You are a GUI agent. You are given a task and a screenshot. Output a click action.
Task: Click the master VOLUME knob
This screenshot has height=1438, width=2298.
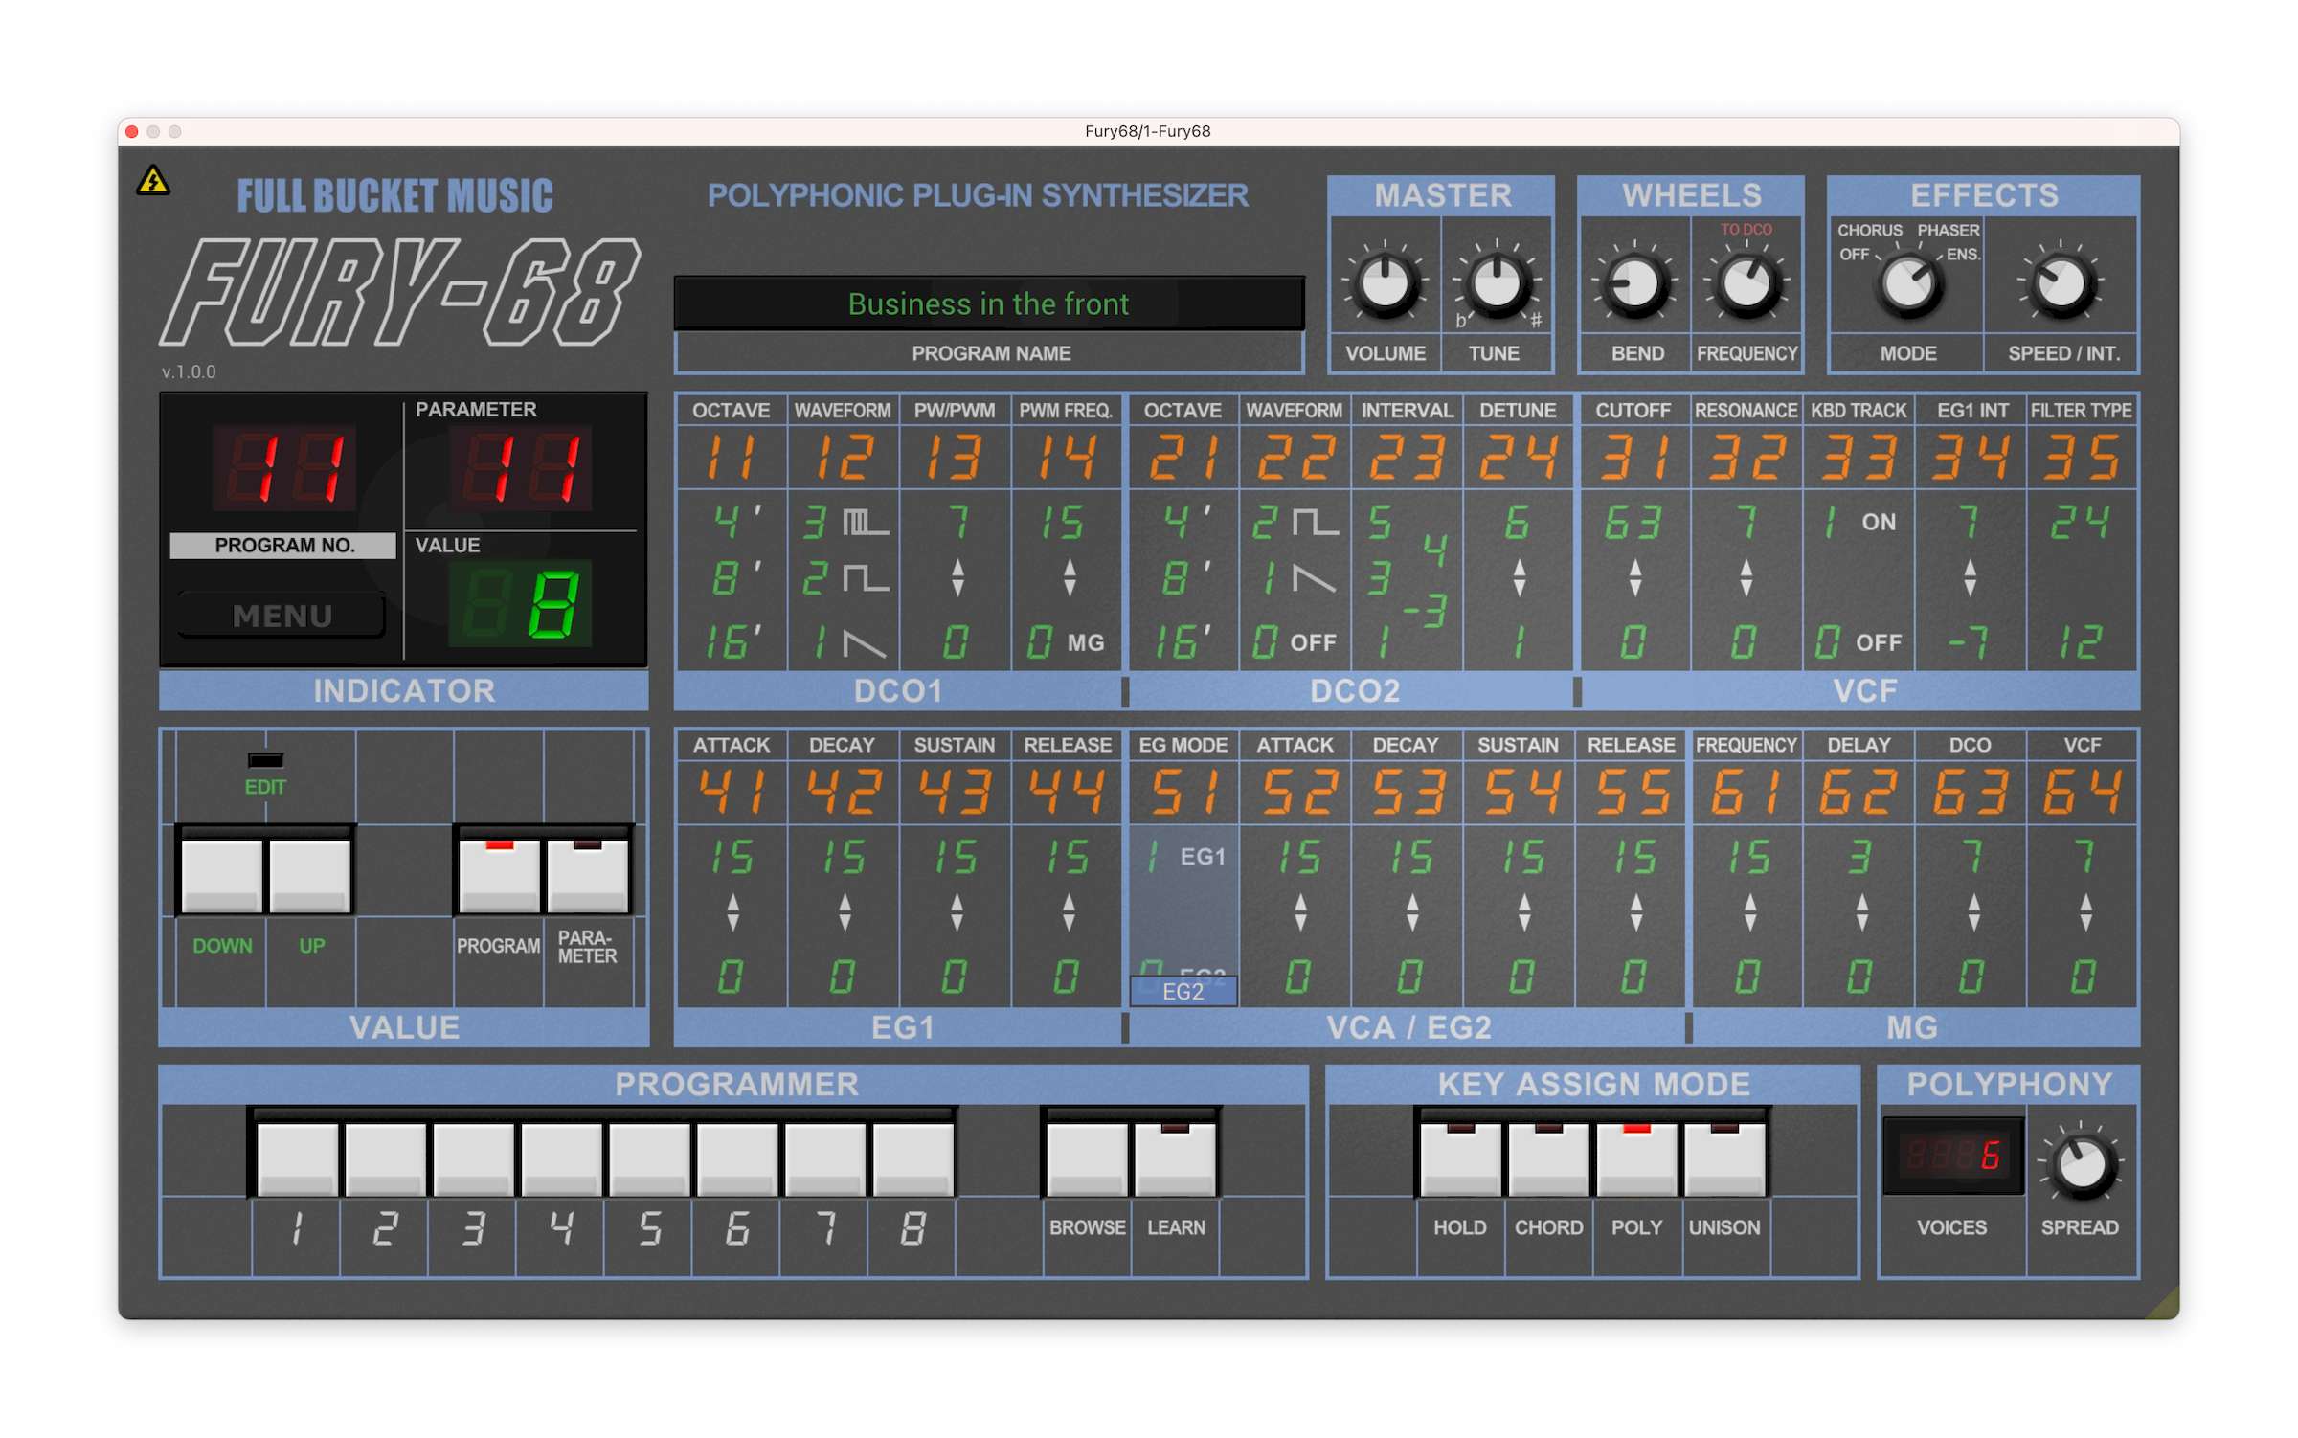(1385, 283)
